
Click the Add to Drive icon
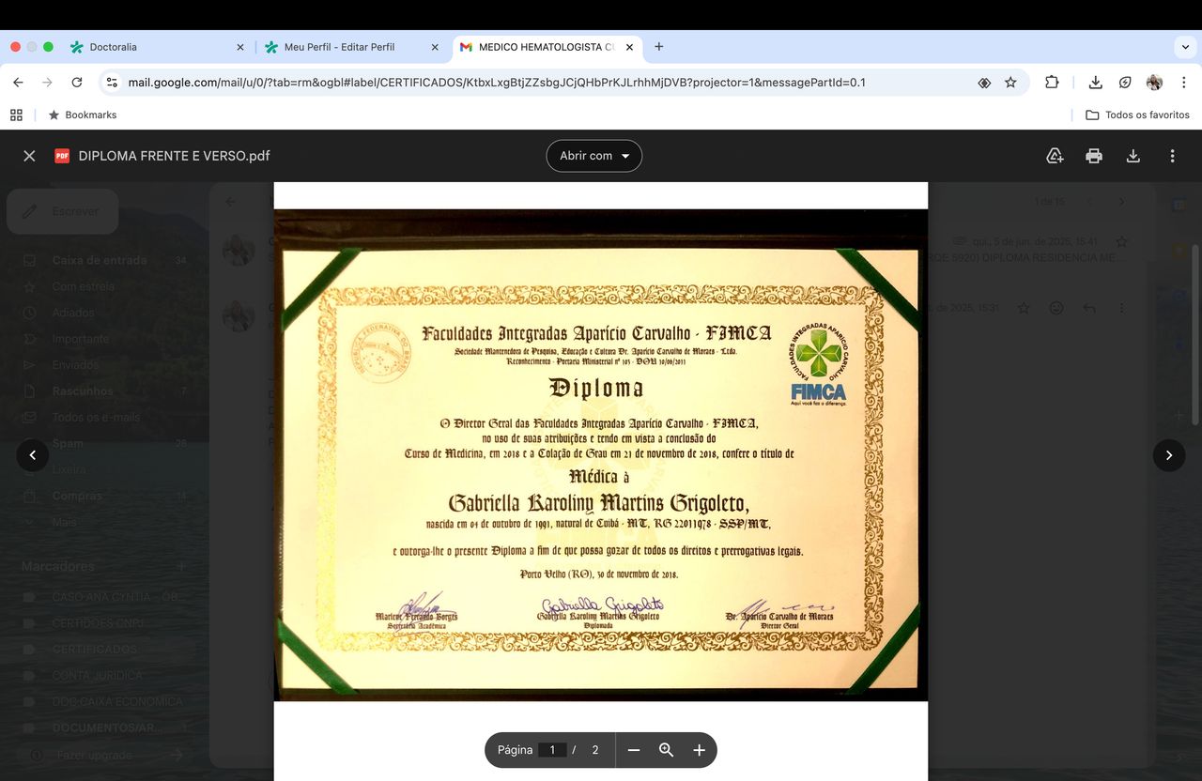point(1055,156)
